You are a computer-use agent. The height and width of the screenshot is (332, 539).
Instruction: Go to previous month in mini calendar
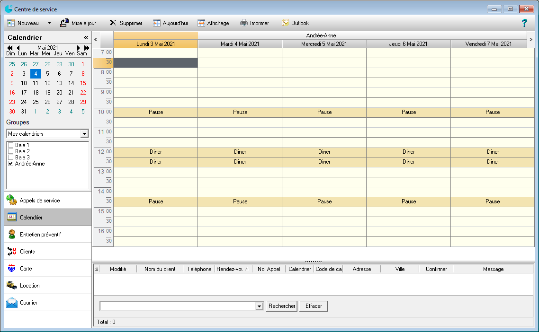(x=18, y=48)
